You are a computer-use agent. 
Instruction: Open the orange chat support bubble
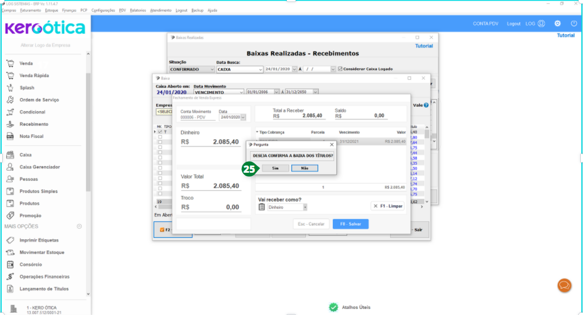(564, 285)
